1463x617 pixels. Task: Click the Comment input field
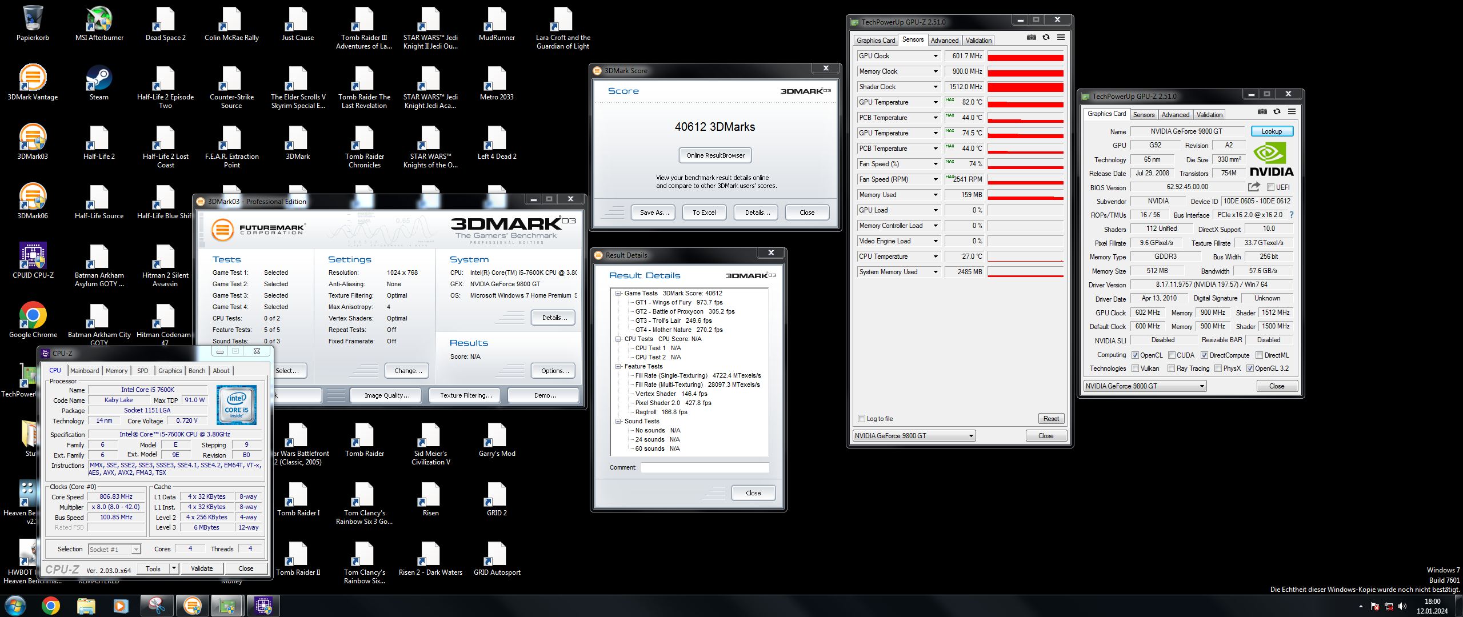coord(705,467)
